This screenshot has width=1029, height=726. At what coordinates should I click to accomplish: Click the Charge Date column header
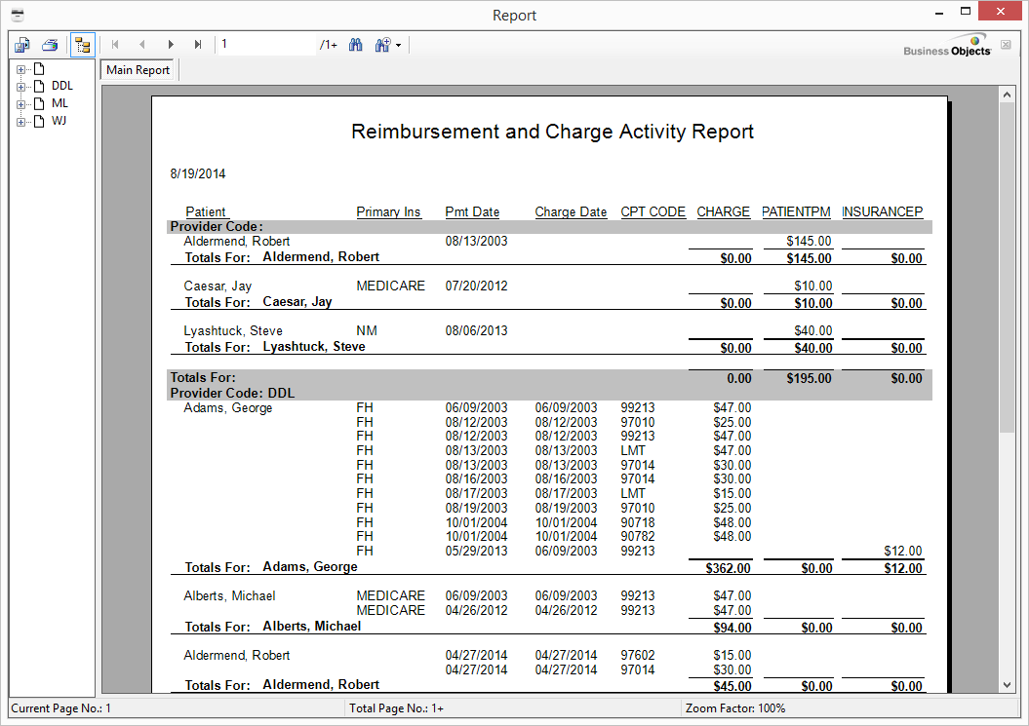point(571,211)
